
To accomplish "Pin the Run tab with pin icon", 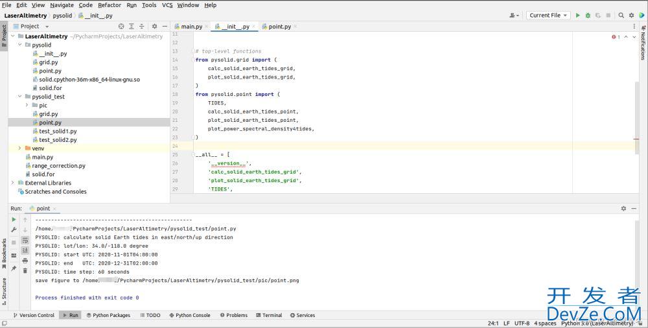I will point(14,268).
